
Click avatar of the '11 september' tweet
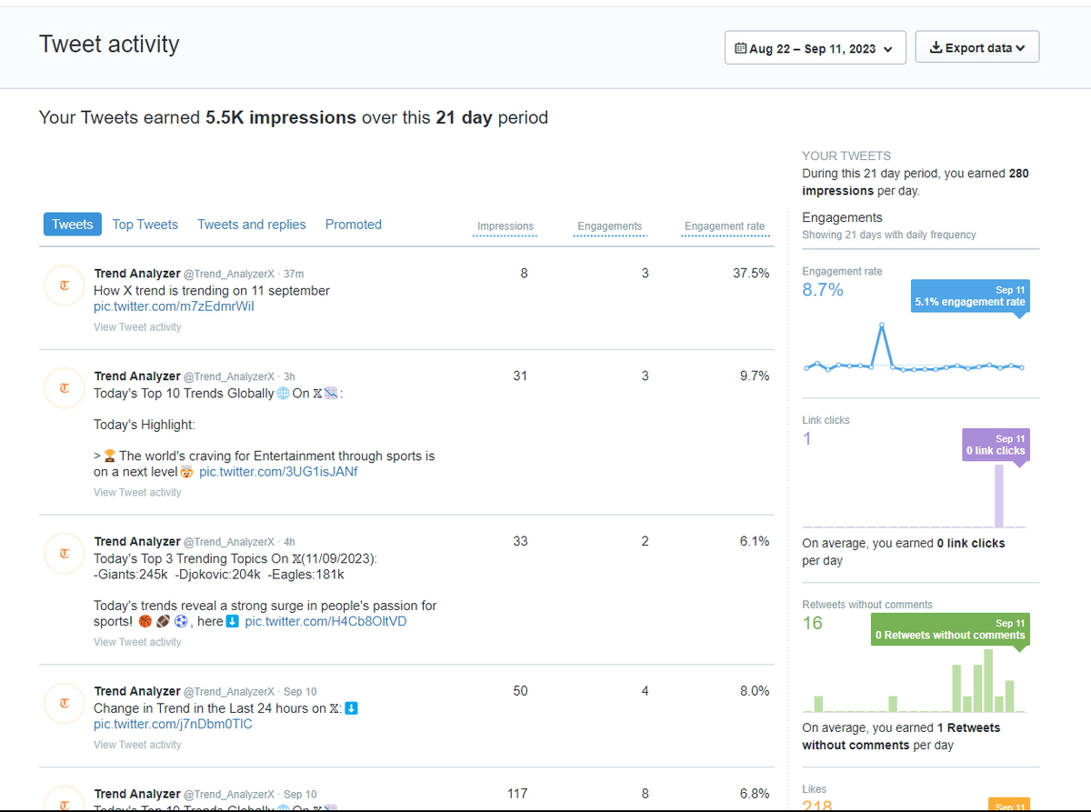tap(64, 286)
